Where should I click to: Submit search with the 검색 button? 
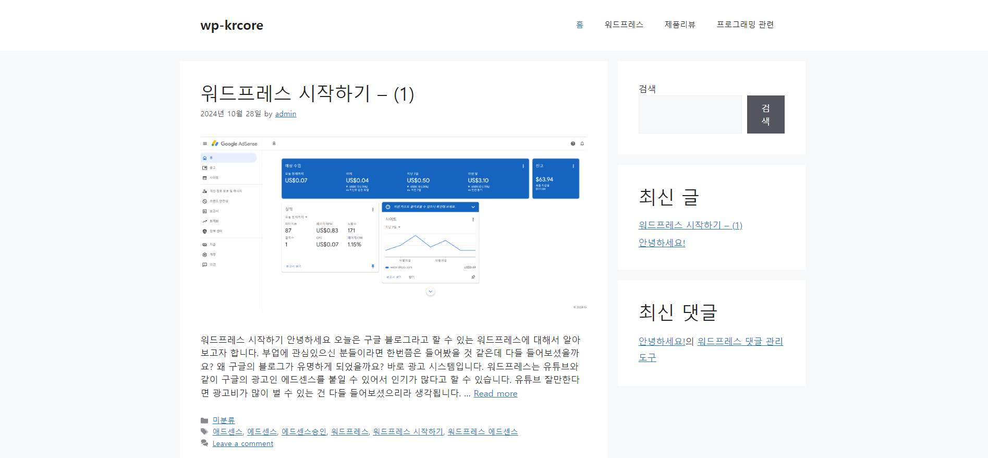[x=766, y=114]
